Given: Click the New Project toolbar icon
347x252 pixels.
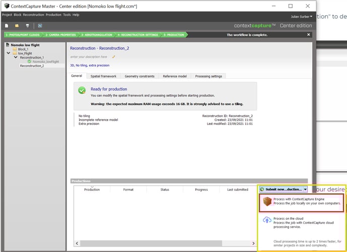Looking at the screenshot, I should click(x=7, y=25).
